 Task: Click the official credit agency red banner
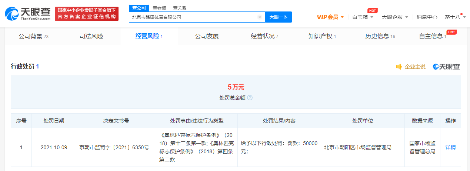click(x=87, y=14)
